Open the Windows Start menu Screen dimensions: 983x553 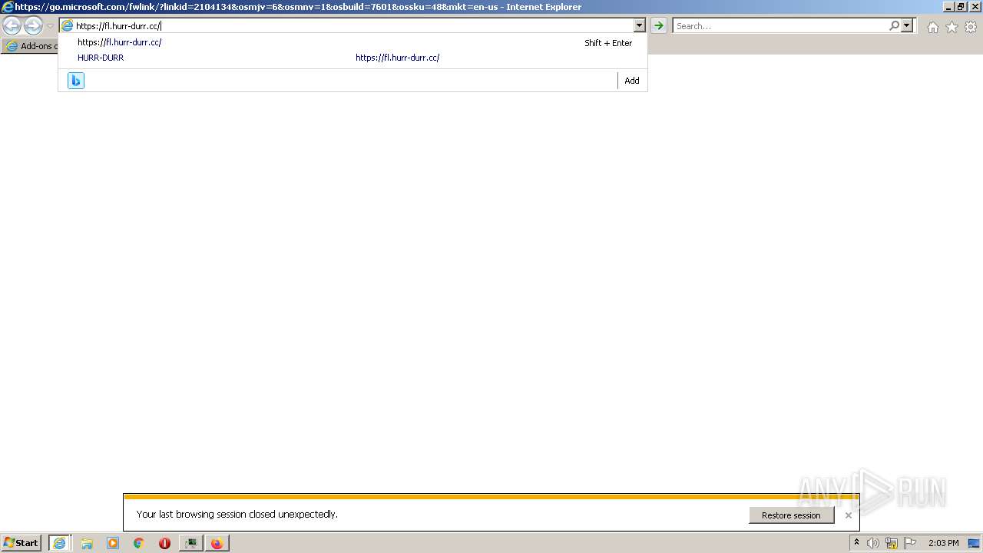[22, 543]
